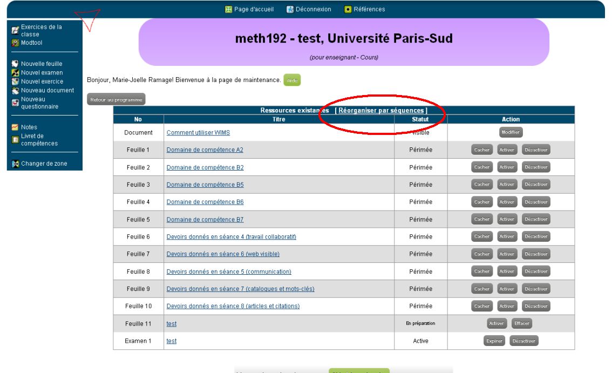Click the Nouveau questionnaire icon
Image resolution: width=612 pixels, height=373 pixels.
[15, 103]
